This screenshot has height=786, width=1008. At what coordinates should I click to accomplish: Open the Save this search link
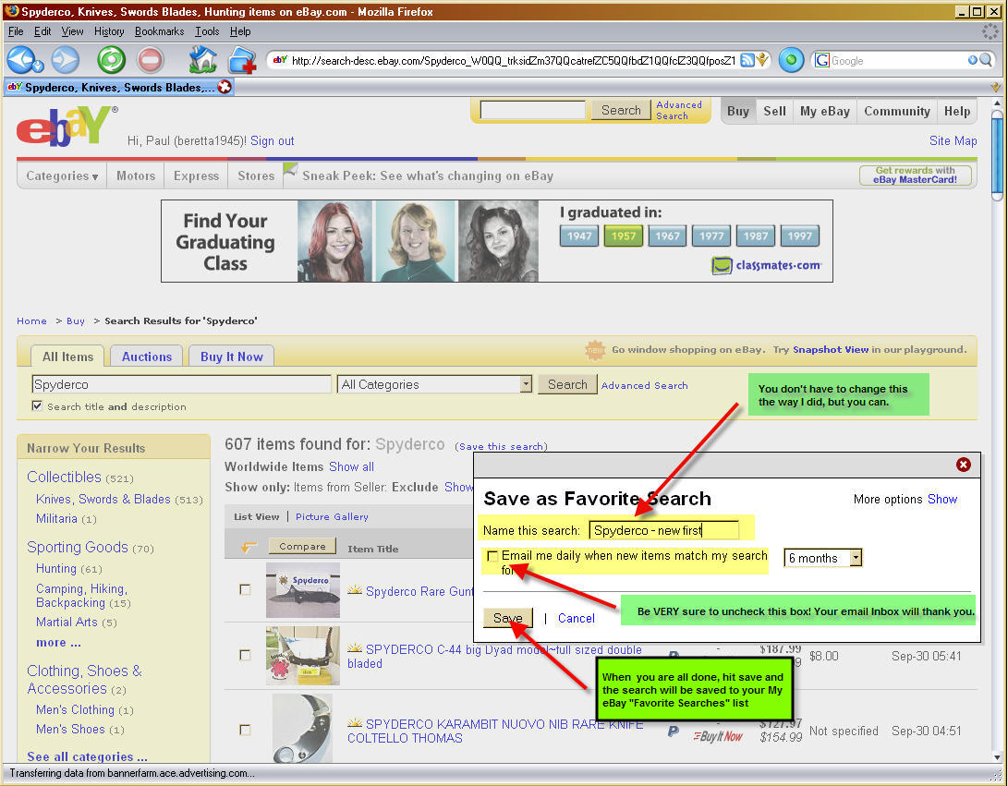[501, 446]
